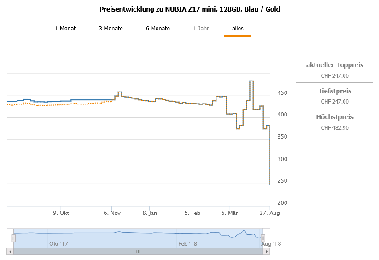Viewport: 379px width, 260px height.
Task: Choose the alles time range tab
Action: coord(238,29)
